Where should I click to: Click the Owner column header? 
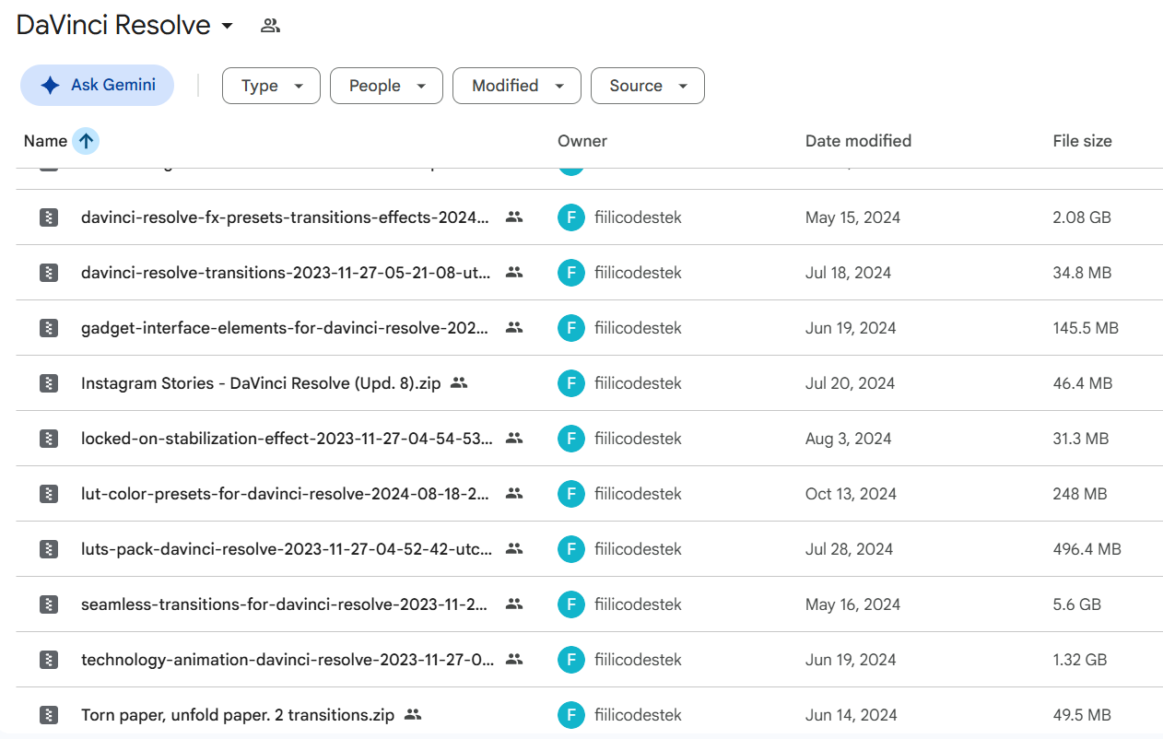point(582,141)
